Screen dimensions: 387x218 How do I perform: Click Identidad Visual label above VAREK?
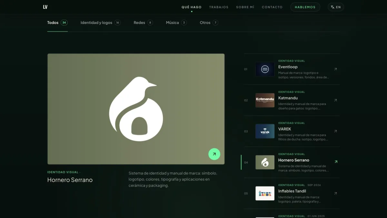coord(292,123)
